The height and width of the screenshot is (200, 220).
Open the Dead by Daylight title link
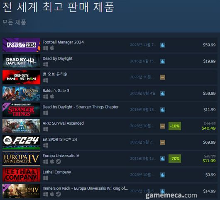coord(58,58)
